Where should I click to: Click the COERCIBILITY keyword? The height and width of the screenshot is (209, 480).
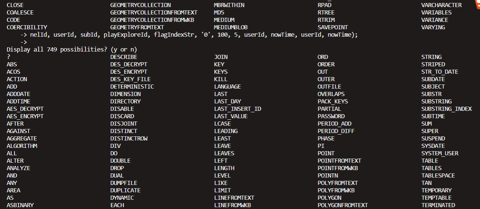27,27
